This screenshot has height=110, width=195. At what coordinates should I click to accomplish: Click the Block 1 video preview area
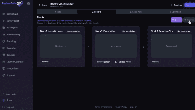tap(61, 46)
